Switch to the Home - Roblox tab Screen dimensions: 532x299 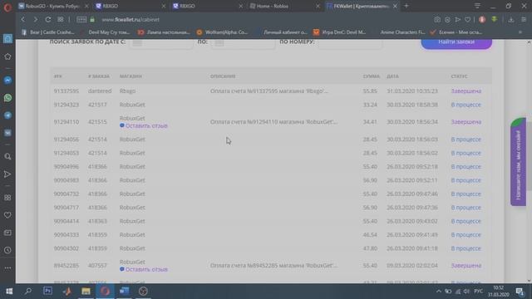[x=284, y=6]
